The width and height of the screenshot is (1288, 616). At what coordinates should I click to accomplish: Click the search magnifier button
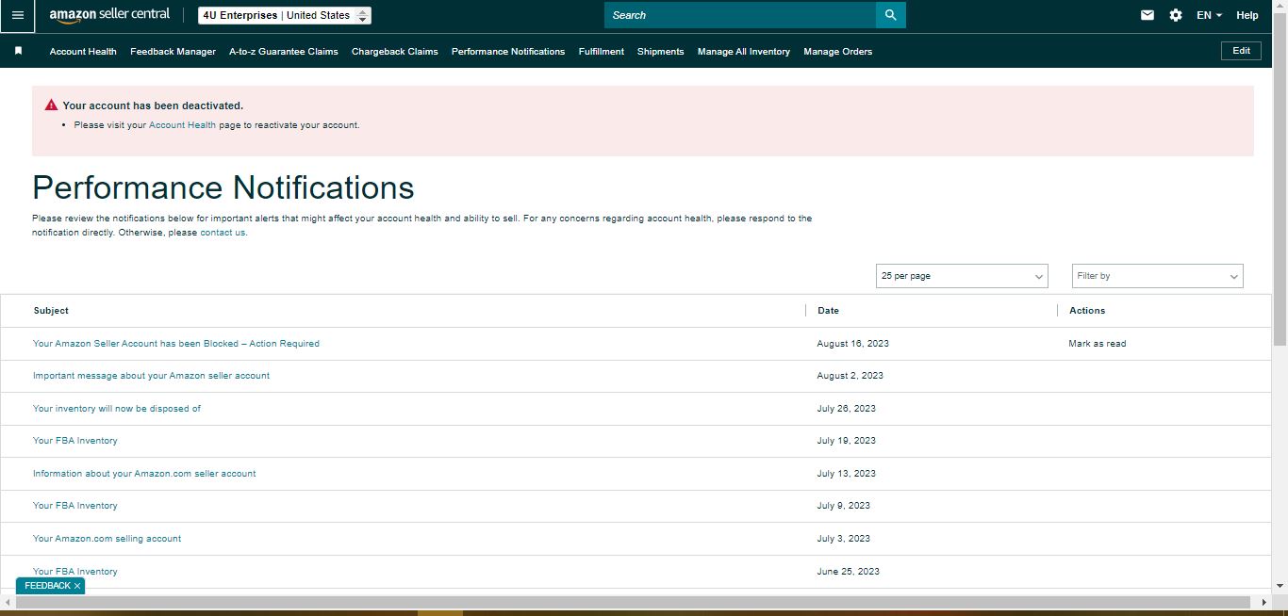tap(890, 15)
